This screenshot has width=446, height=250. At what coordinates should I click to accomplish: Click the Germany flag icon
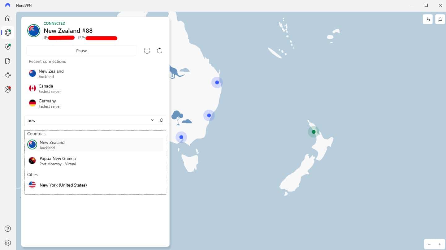32,103
